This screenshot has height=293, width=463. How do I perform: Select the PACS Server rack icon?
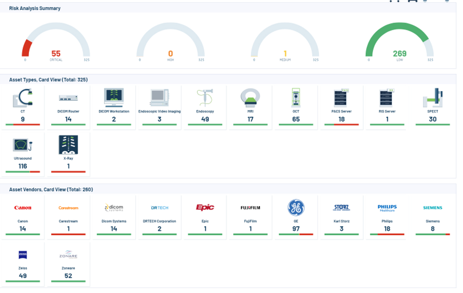(x=341, y=98)
